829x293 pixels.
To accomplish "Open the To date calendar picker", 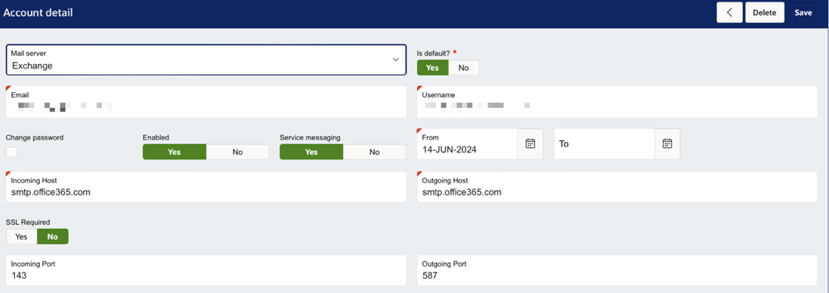I will pyautogui.click(x=667, y=144).
